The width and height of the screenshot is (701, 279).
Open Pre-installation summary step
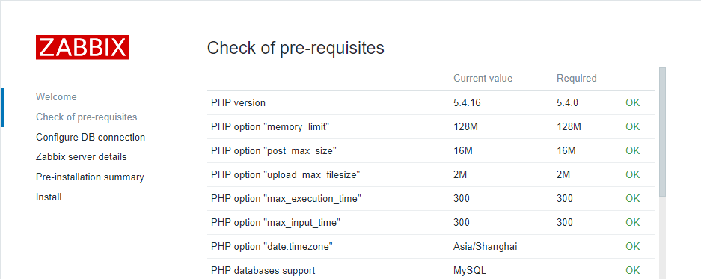pos(90,177)
